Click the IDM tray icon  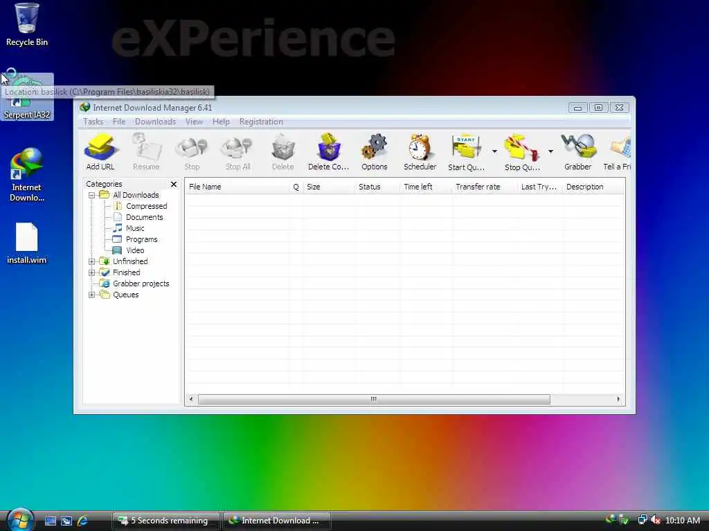point(611,520)
